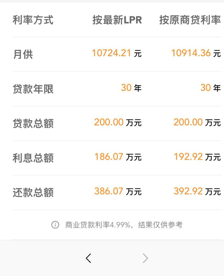This screenshot has width=224, height=276.
Task: Click the 30 年 term under 按原商贷利率
Action: (210, 88)
